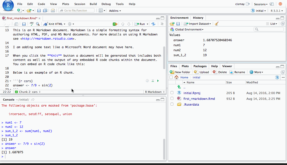The height and width of the screenshot is (165, 287).
Task: Click the print icon in main toolbar
Action: 53,10
